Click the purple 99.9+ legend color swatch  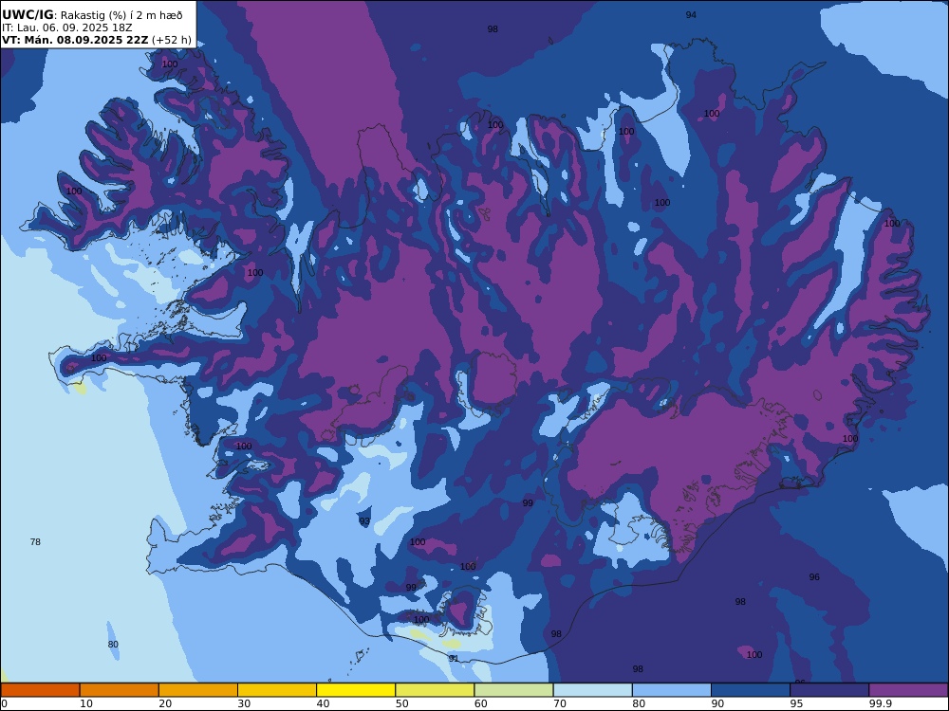[x=908, y=690]
